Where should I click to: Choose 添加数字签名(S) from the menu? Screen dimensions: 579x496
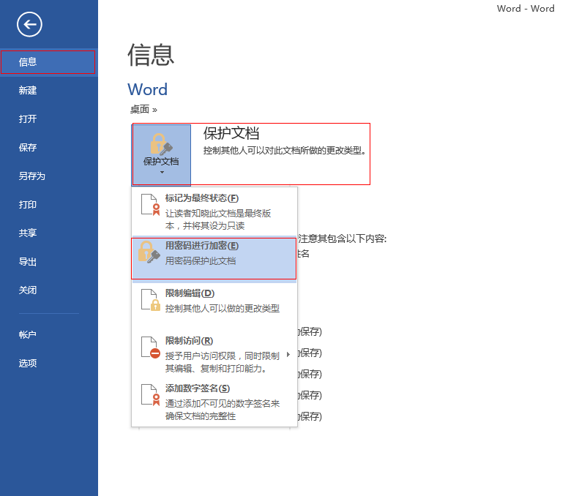pos(214,402)
